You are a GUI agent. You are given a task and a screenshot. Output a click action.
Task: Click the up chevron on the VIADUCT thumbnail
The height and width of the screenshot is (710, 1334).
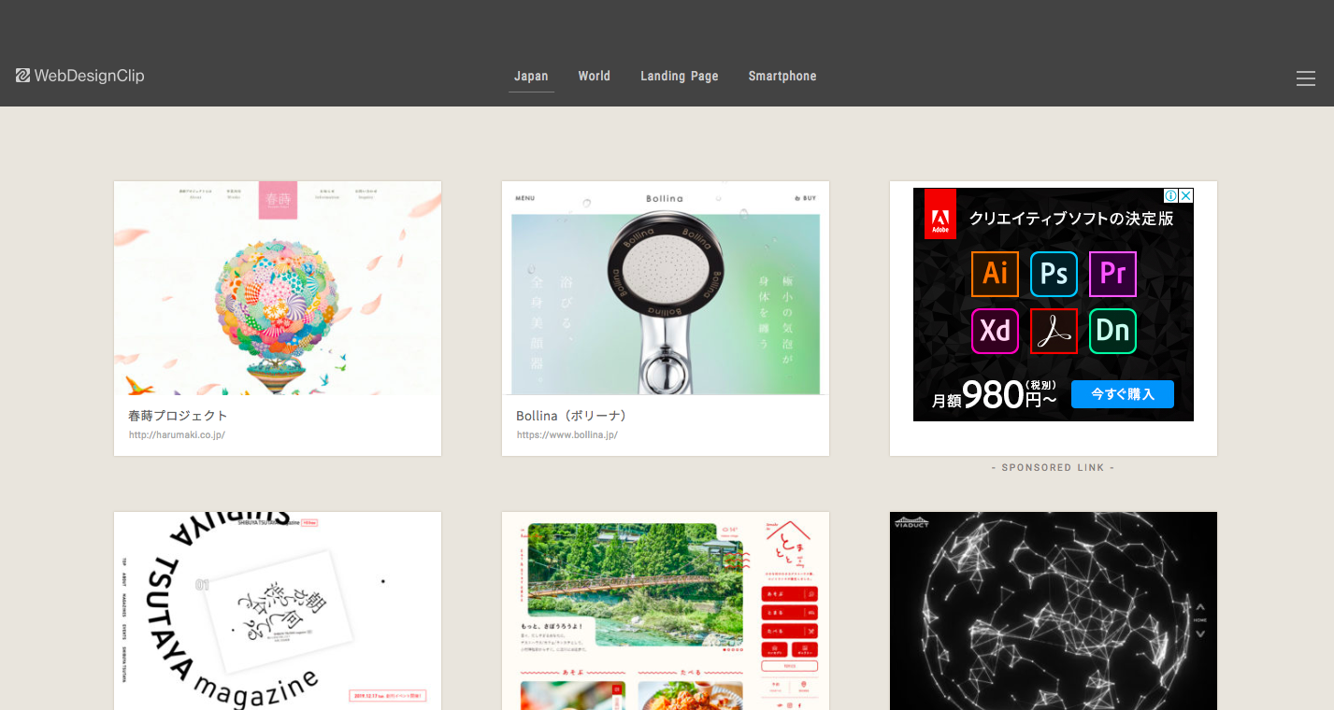[1200, 607]
